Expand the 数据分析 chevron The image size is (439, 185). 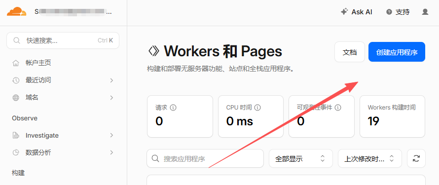coord(111,152)
